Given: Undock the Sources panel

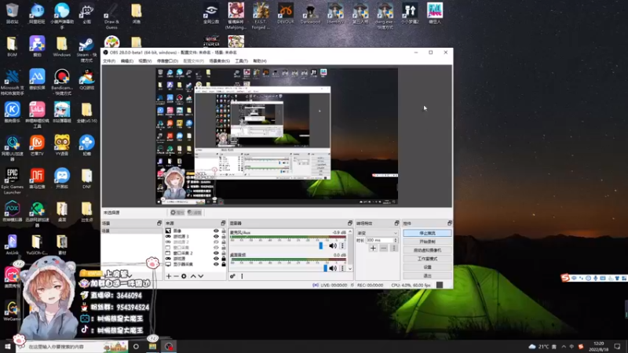Looking at the screenshot, I should click(223, 223).
